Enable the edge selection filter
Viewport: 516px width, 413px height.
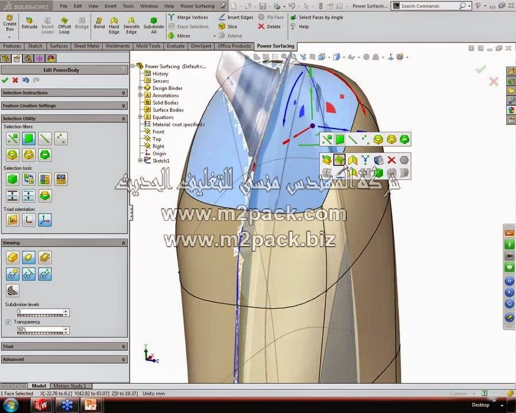coord(45,139)
